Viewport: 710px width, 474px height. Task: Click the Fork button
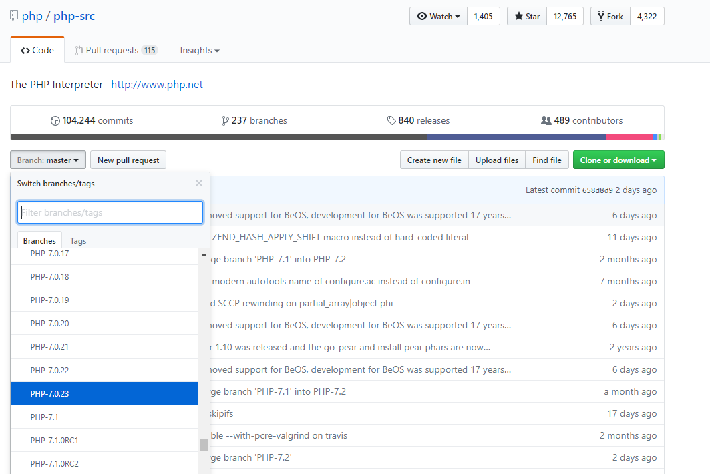tap(609, 17)
